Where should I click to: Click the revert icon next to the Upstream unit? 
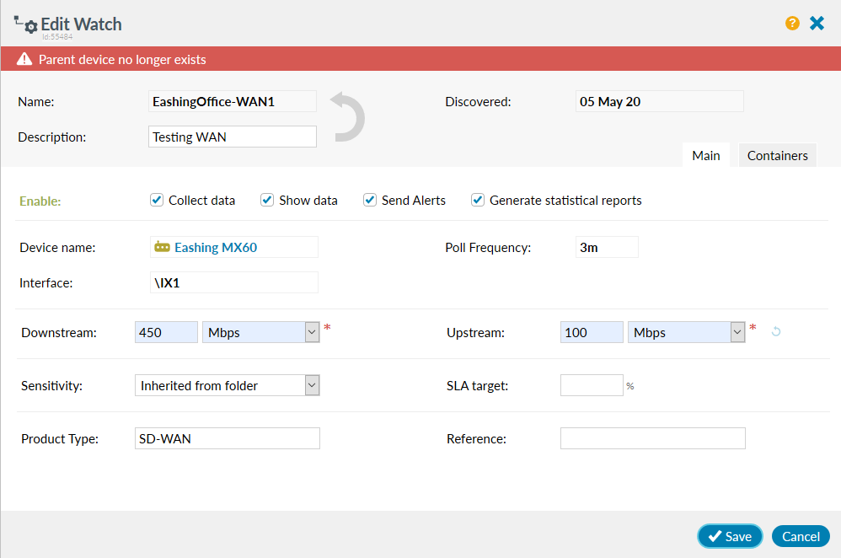(x=775, y=331)
